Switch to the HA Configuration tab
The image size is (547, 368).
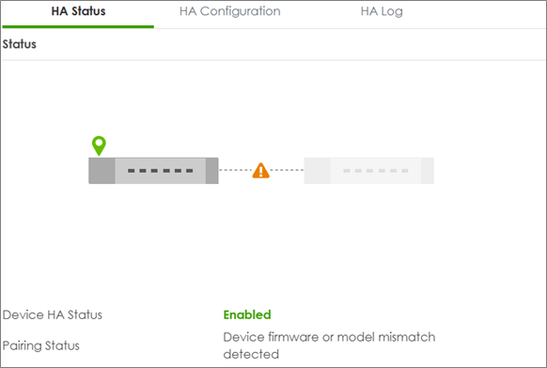coord(230,11)
